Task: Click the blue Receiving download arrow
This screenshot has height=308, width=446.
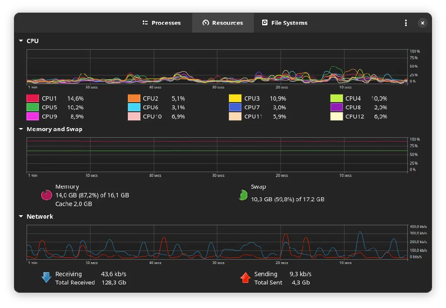Action: pyautogui.click(x=46, y=278)
